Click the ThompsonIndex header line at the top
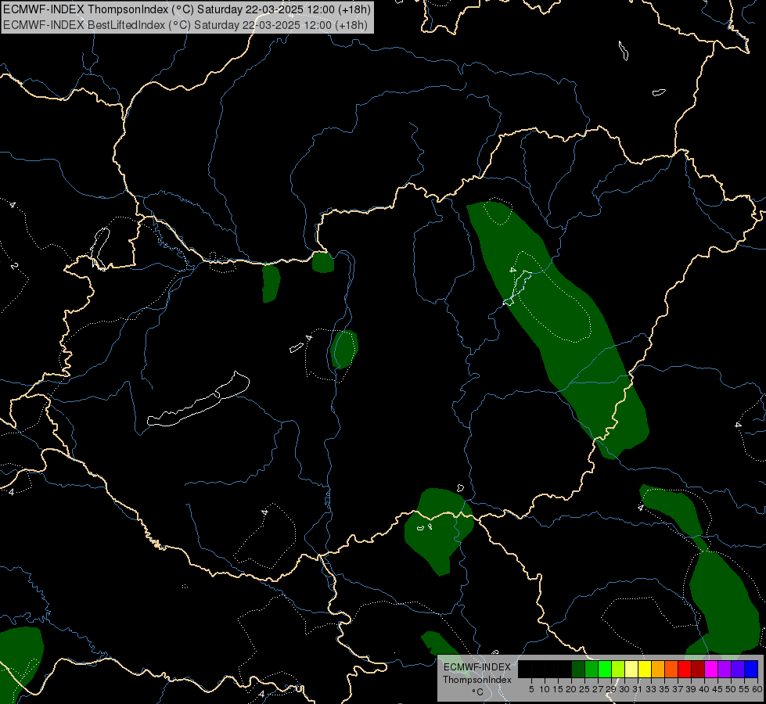Image resolution: width=766 pixels, height=704 pixels. click(187, 9)
